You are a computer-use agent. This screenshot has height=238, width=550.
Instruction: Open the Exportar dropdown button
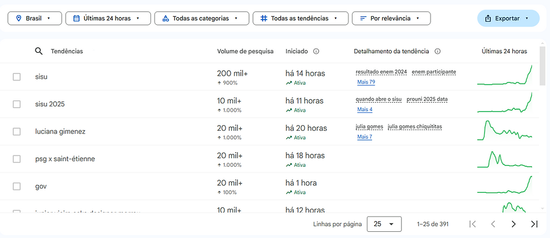pyautogui.click(x=508, y=19)
